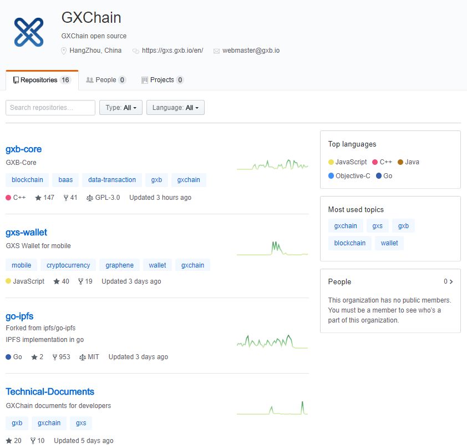467x448 pixels.
Task: Click the link icon beside the website URL
Action: [136, 51]
